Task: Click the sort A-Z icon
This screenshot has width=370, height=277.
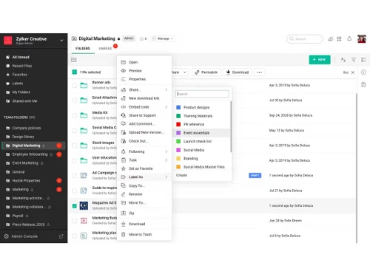Action: click(x=343, y=60)
